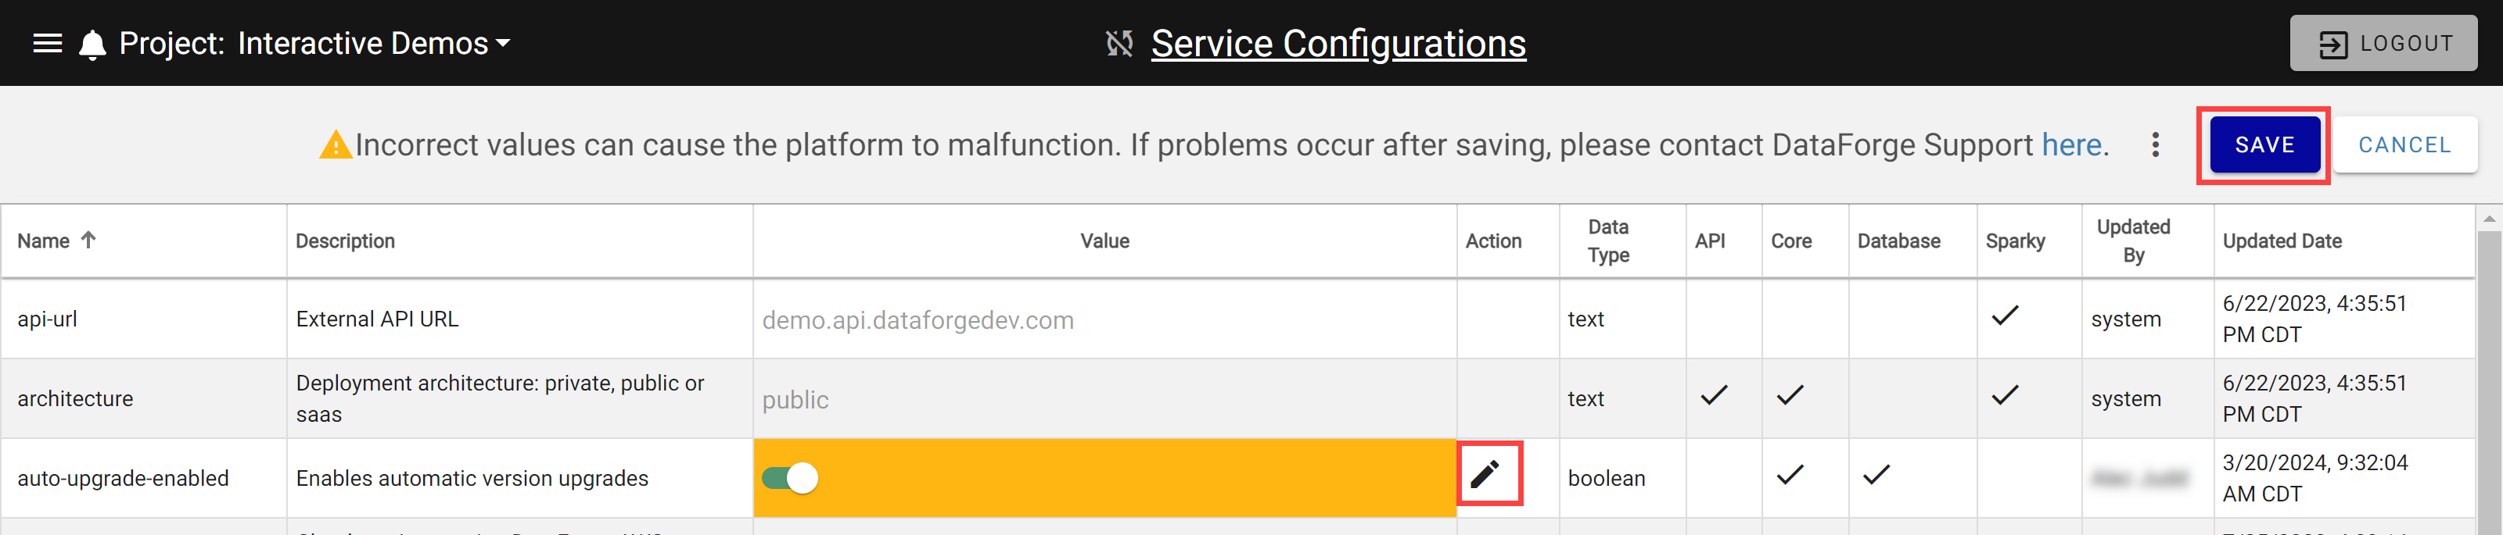Click the table vertical scrollbar up arrow

[x=2490, y=219]
